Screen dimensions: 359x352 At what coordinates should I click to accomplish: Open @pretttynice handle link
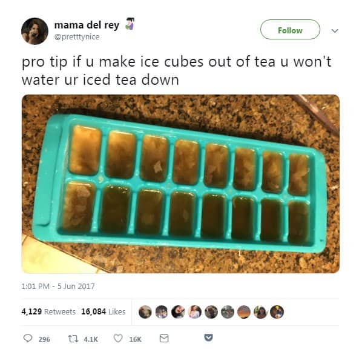click(x=77, y=37)
